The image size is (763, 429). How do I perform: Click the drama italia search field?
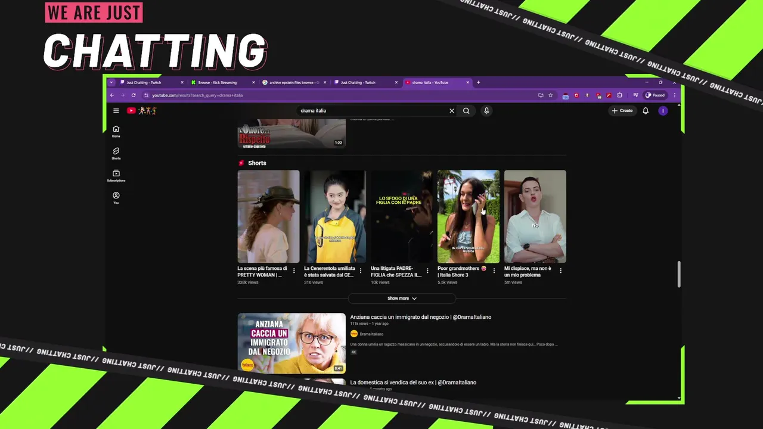pyautogui.click(x=373, y=111)
